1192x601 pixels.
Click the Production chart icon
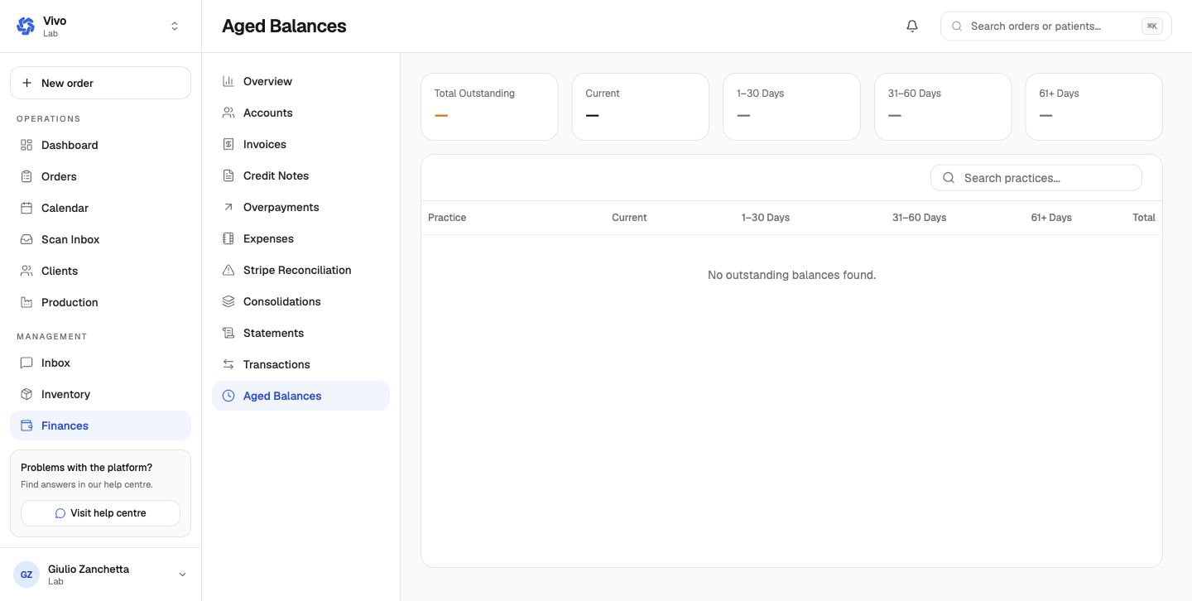click(x=26, y=302)
